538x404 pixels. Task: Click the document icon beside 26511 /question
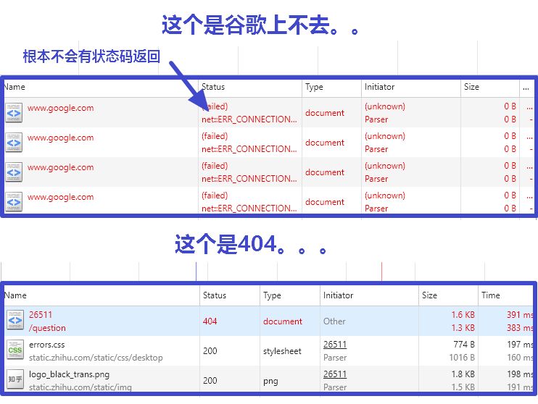[15, 320]
